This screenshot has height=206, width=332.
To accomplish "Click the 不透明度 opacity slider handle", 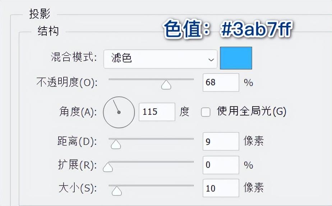I will click(x=166, y=85).
